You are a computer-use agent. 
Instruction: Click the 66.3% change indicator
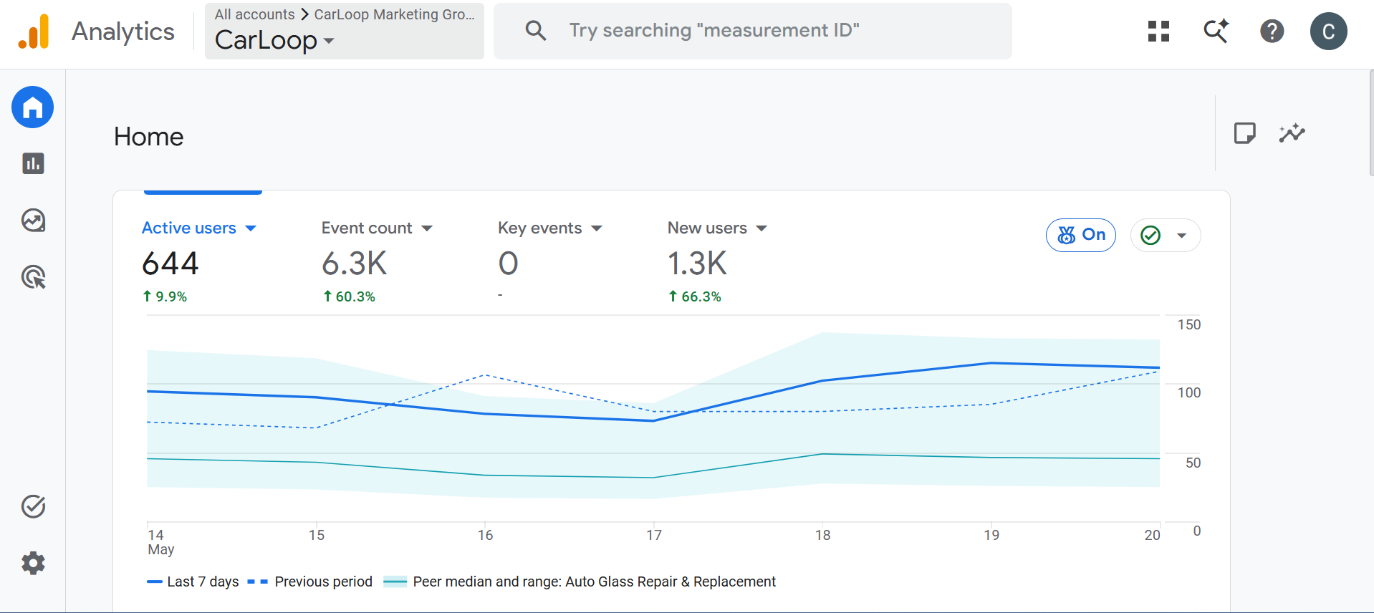pyautogui.click(x=695, y=296)
